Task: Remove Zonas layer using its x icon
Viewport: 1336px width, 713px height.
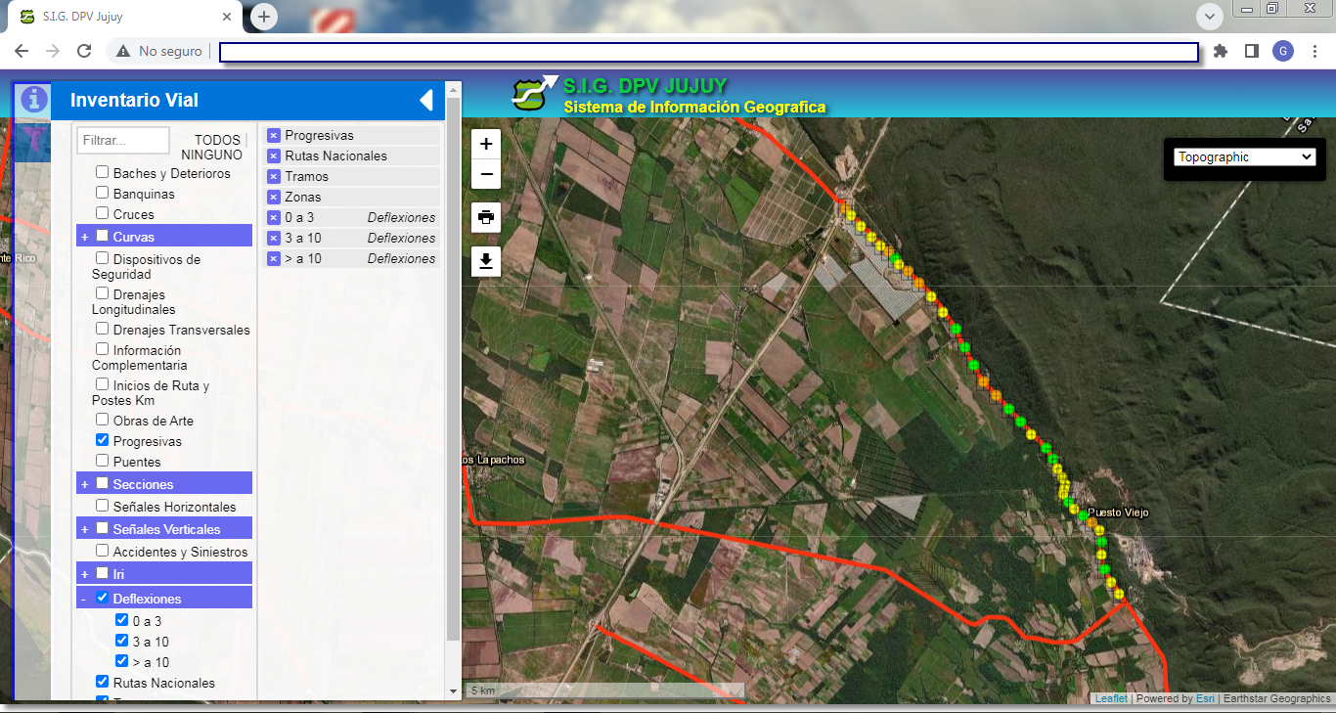Action: coord(274,198)
